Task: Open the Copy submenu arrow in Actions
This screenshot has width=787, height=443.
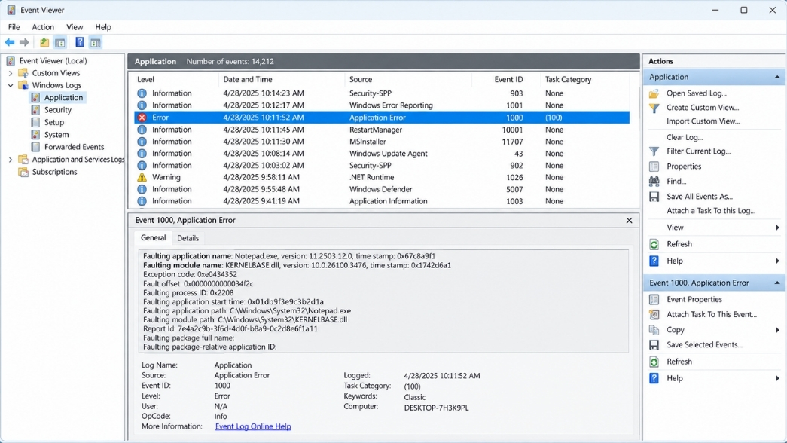Action: 777,330
